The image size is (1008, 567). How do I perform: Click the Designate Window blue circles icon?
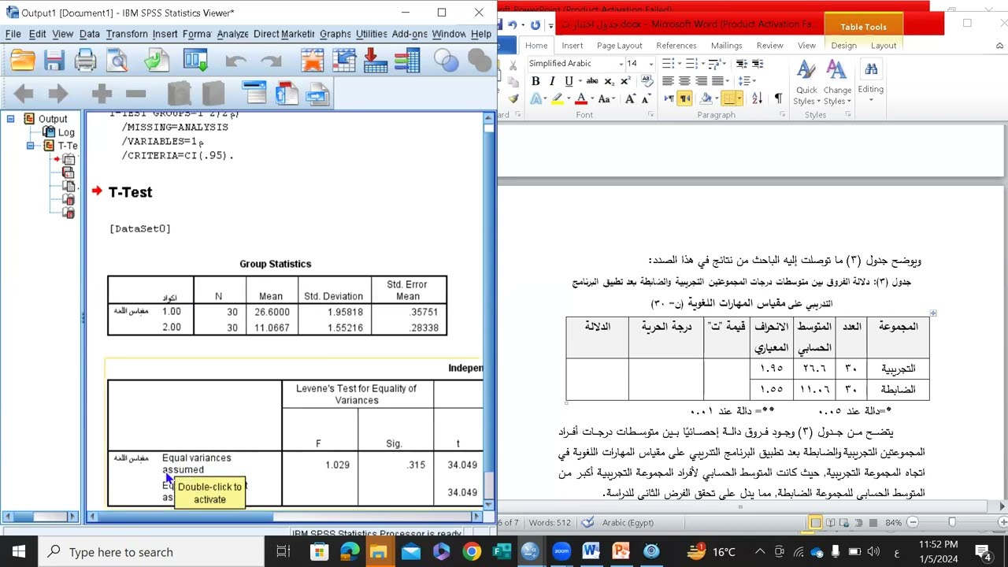click(446, 61)
